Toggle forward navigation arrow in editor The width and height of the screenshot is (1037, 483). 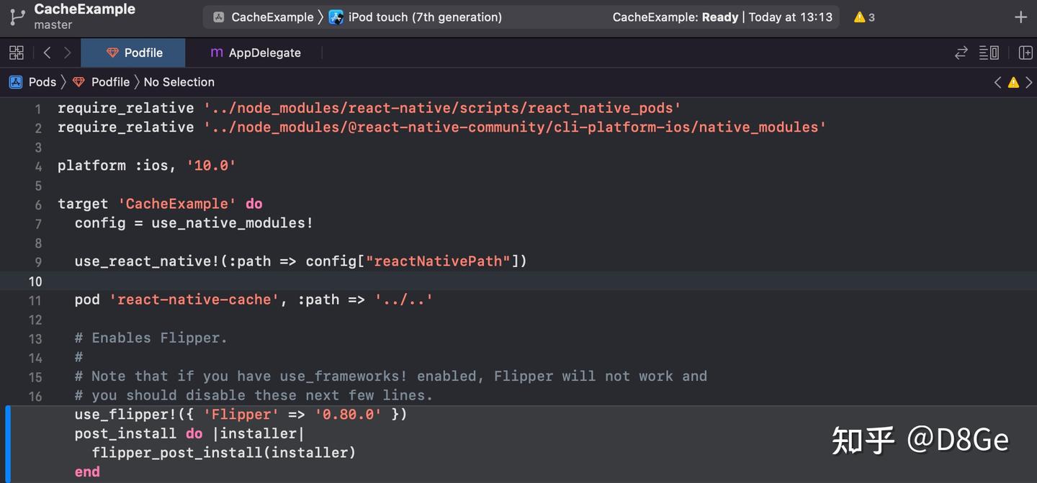click(66, 52)
